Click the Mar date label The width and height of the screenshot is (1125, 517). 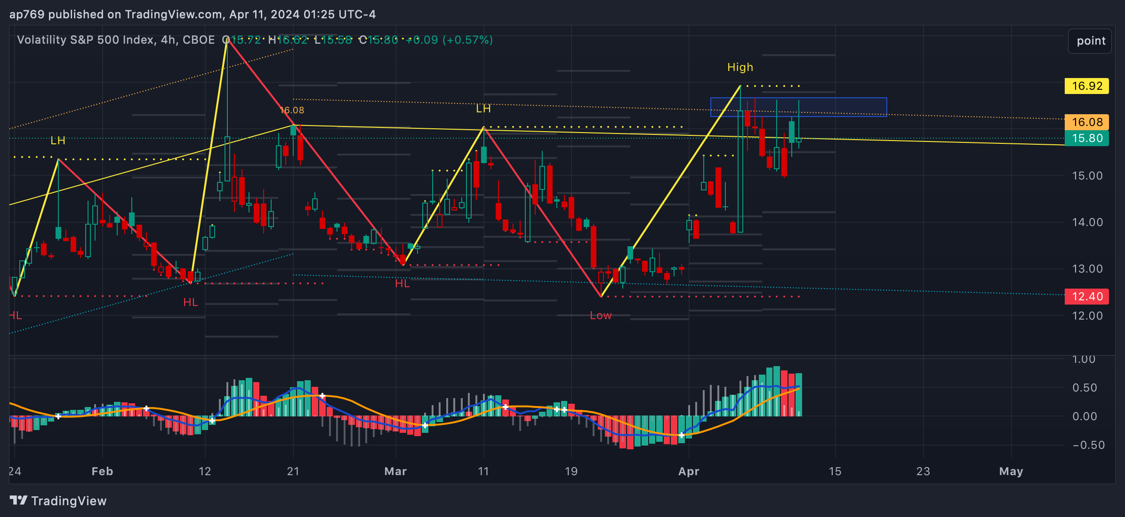[x=395, y=471]
